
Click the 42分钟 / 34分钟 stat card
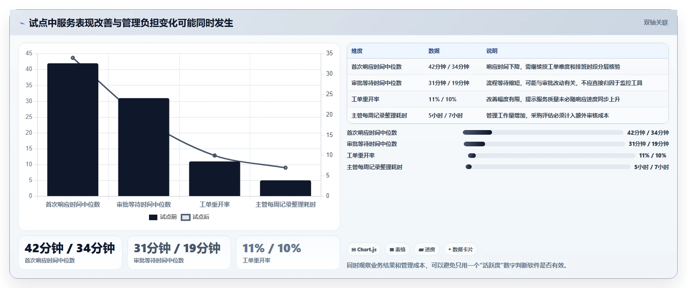click(x=70, y=253)
